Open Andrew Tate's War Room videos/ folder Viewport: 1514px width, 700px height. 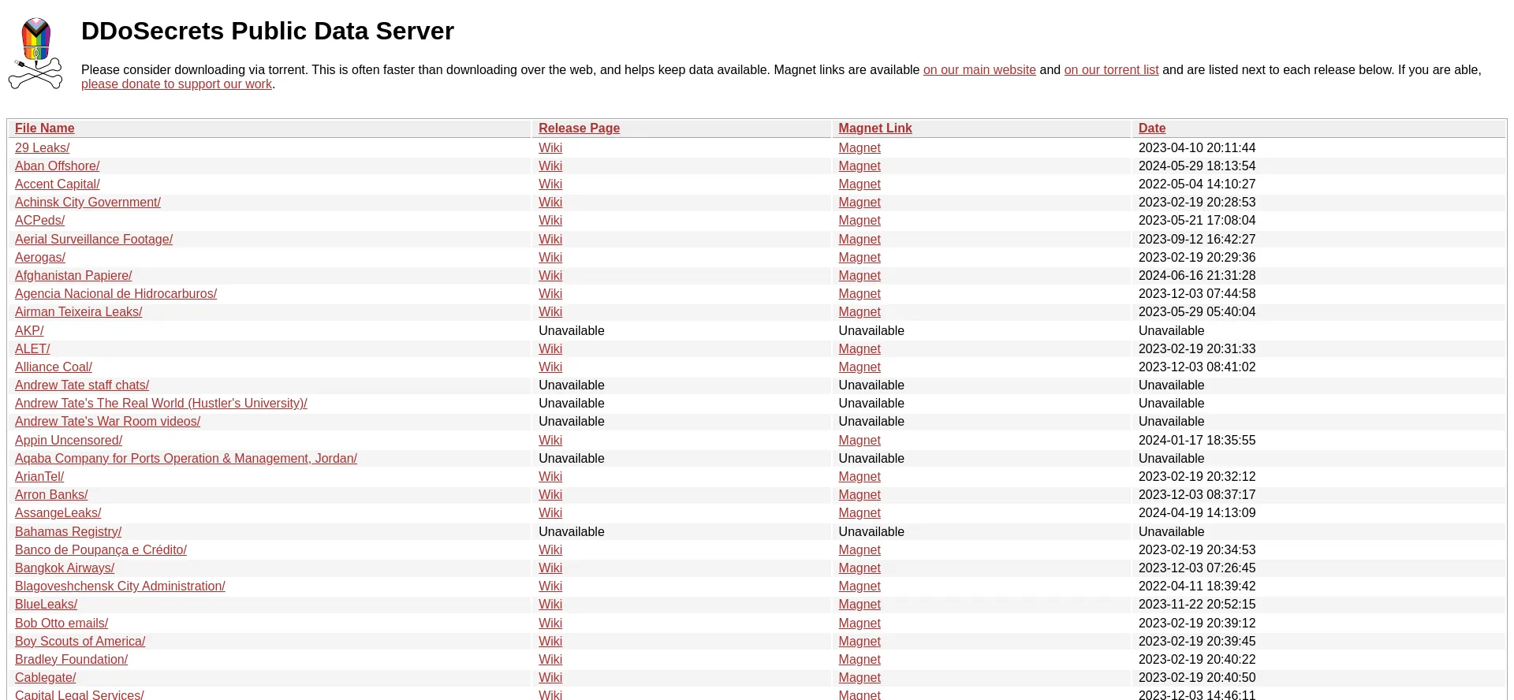[x=107, y=421]
